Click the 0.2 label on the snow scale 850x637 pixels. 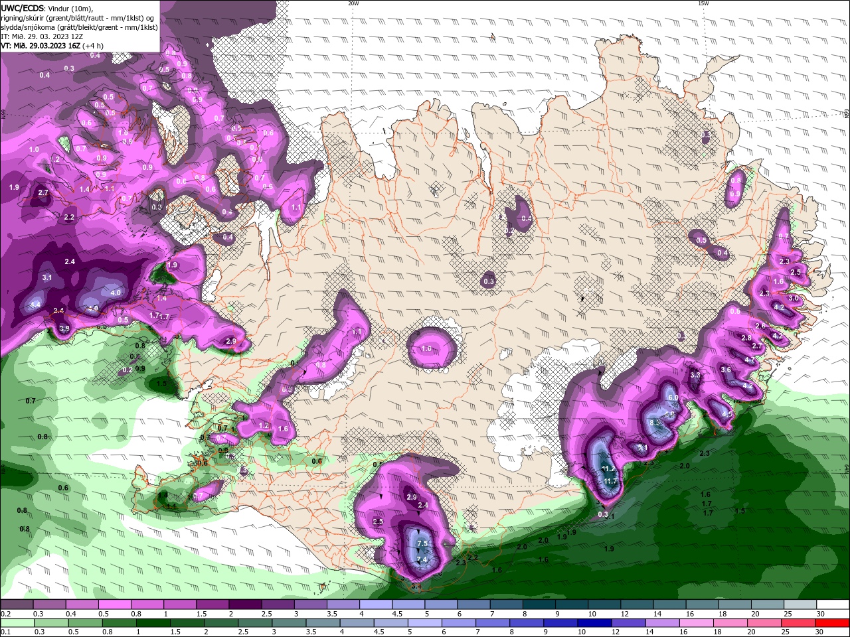click(x=6, y=614)
